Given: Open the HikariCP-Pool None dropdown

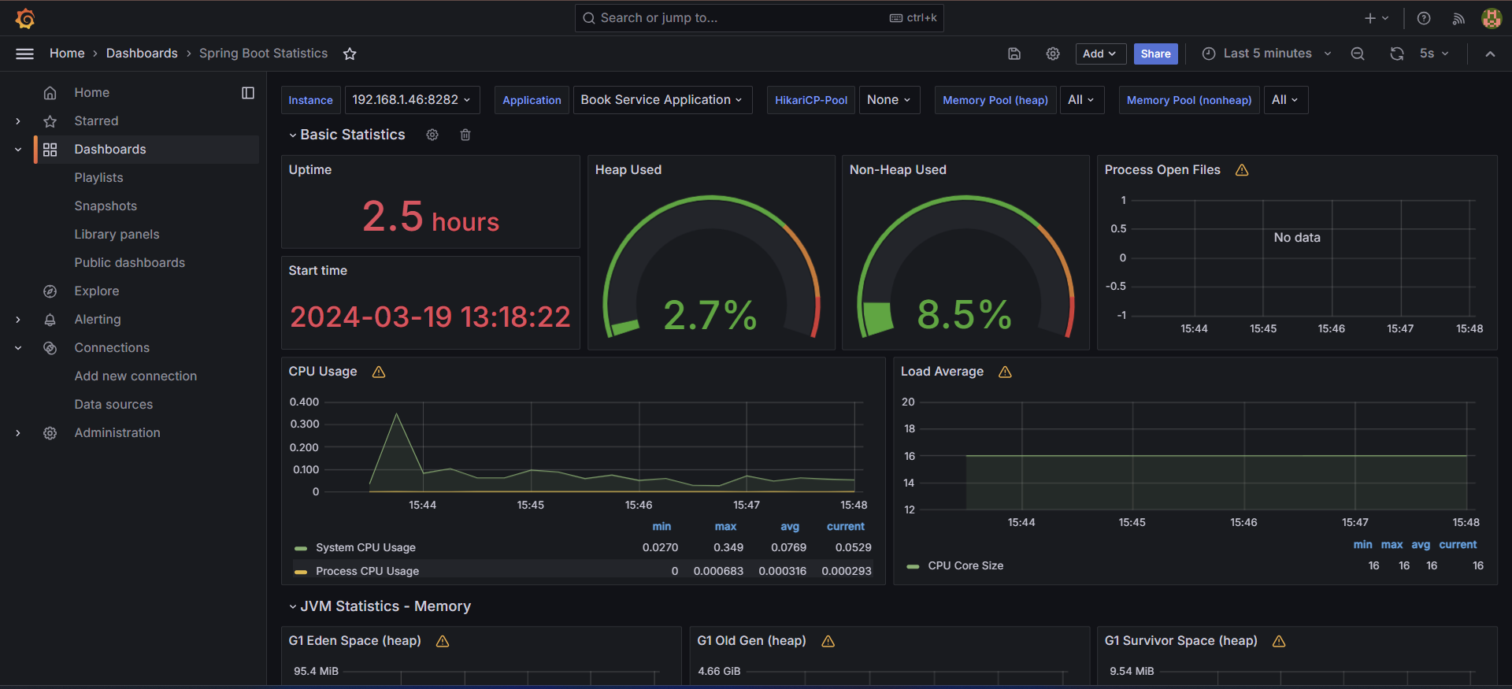Looking at the screenshot, I should pos(889,100).
